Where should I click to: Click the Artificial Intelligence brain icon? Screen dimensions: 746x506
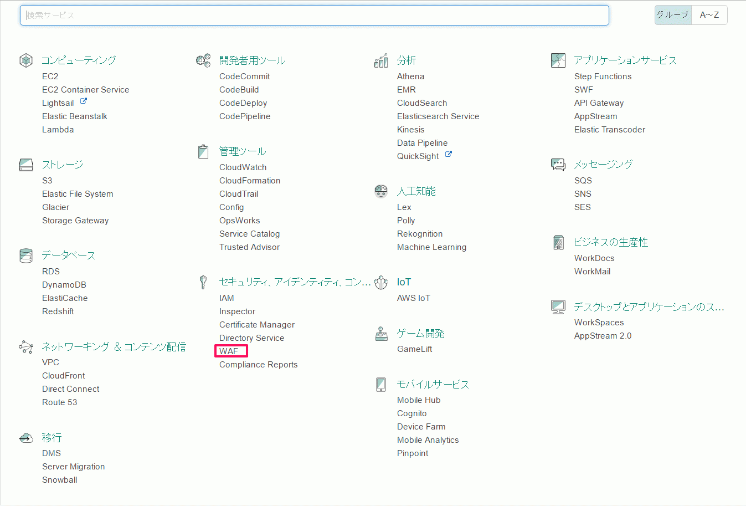pyautogui.click(x=381, y=191)
